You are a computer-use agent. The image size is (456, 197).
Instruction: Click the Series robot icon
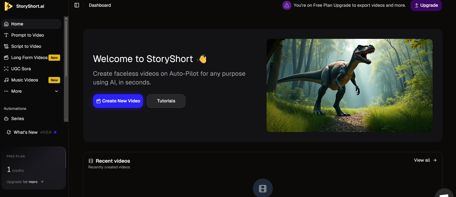[6, 119]
